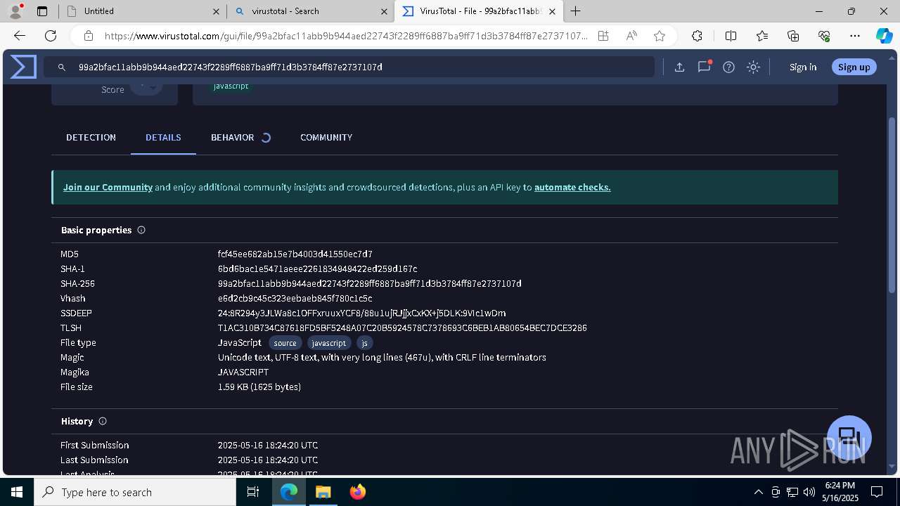Select the SHA-256 hash value
The height and width of the screenshot is (506, 900).
point(370,284)
